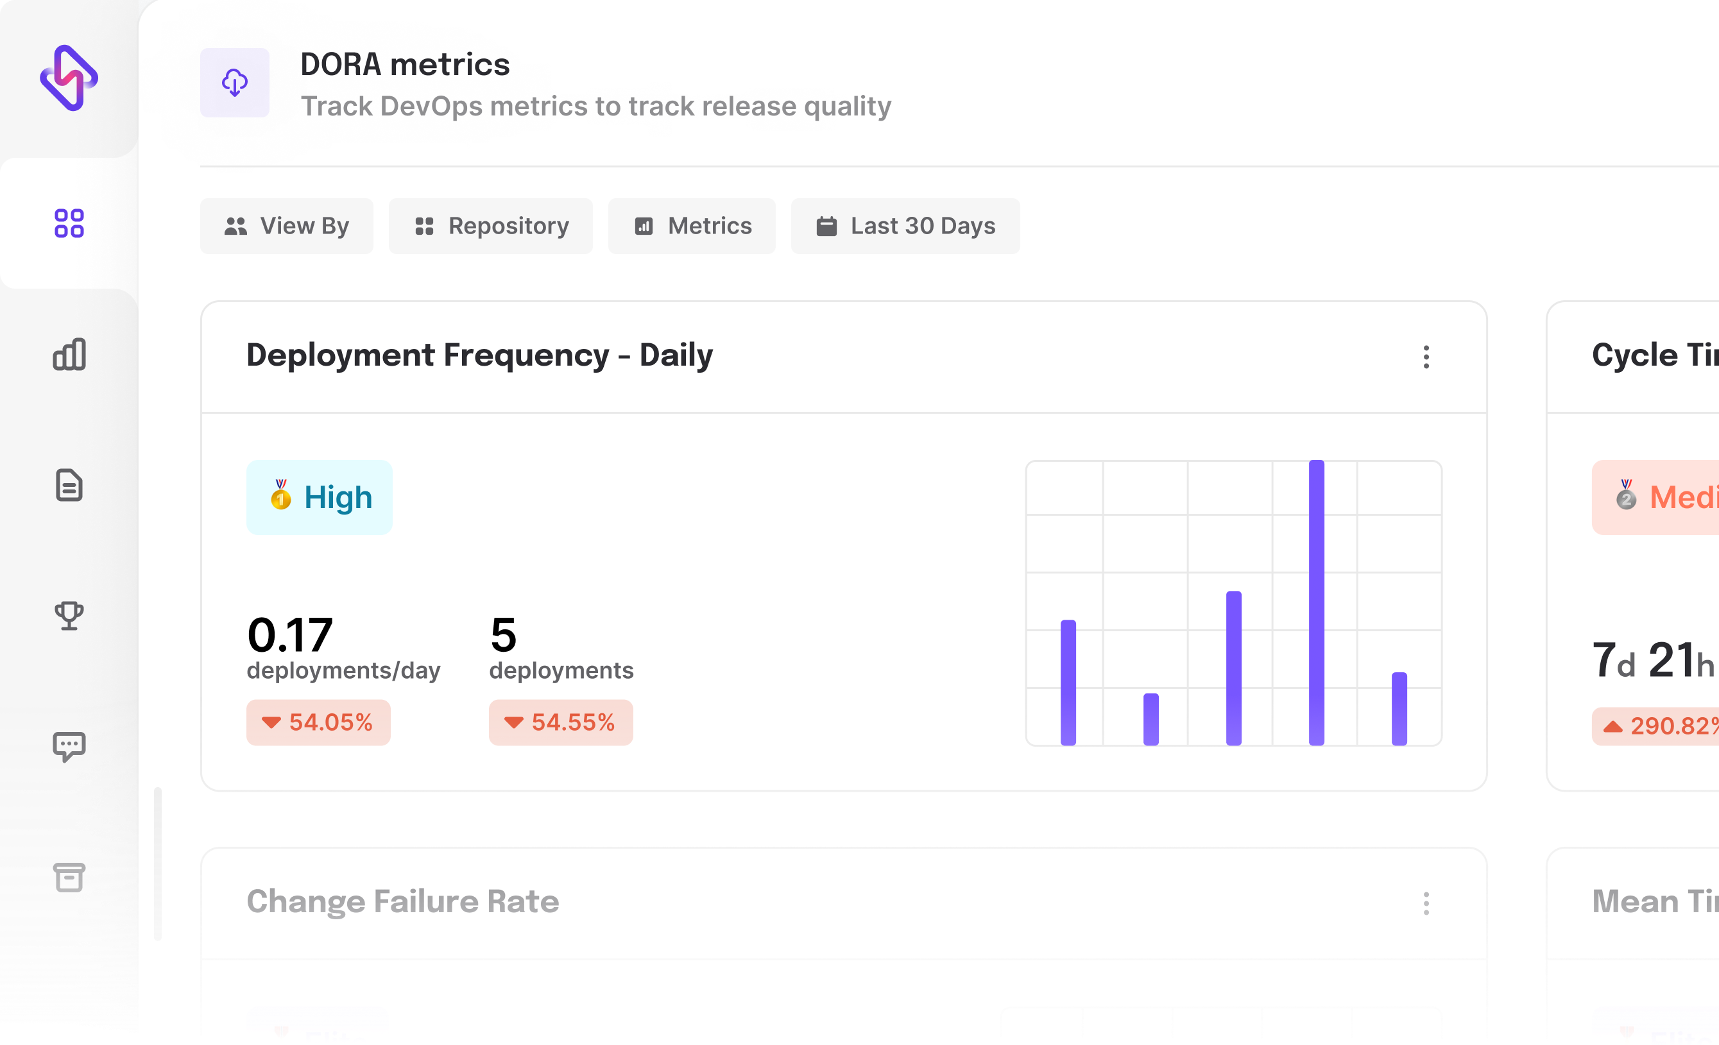The width and height of the screenshot is (1719, 1045).
Task: Open the Repository filter dropdown
Action: point(490,225)
